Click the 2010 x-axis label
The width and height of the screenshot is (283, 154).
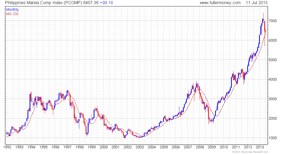point(224,147)
